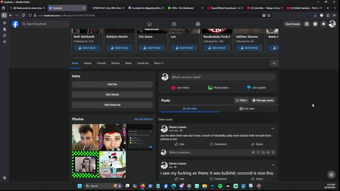Insert an emoji in the comment box
The width and height of the screenshot is (340, 191).
pos(258,153)
